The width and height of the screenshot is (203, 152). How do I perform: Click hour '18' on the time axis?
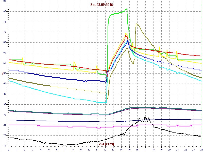tap(154, 149)
